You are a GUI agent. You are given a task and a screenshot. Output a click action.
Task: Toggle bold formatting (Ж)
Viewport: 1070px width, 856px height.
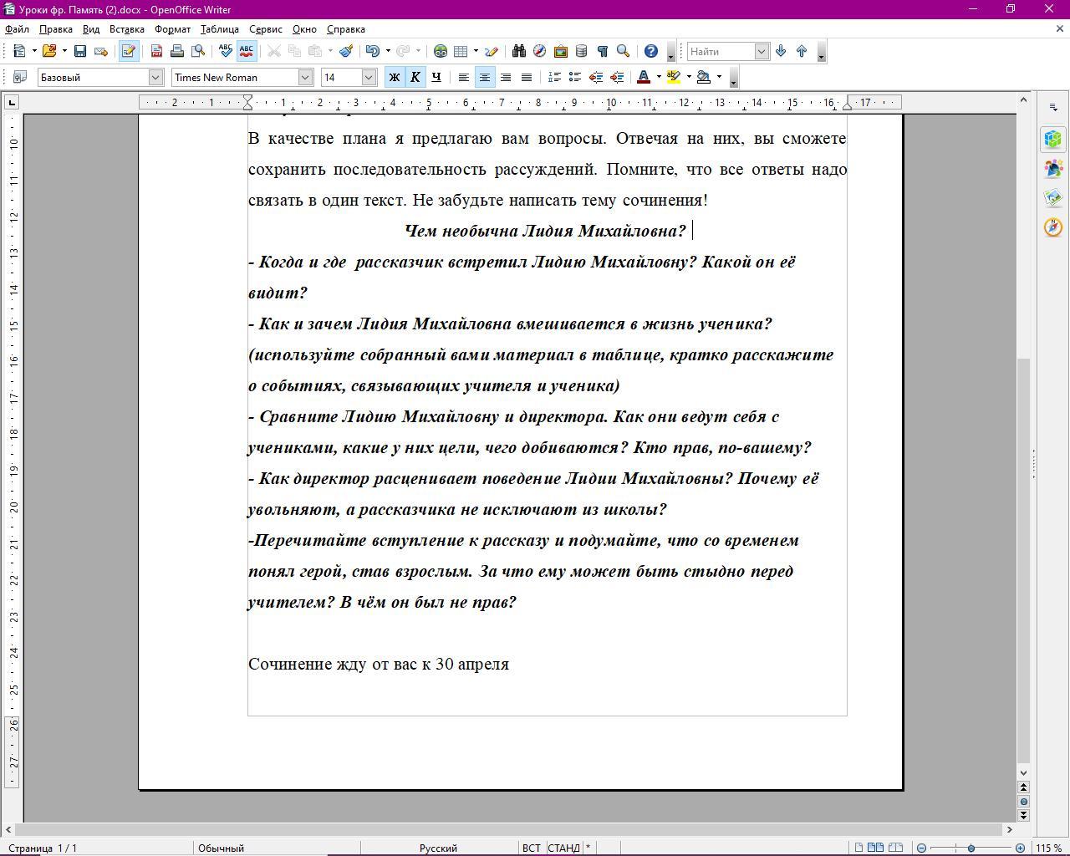(394, 77)
